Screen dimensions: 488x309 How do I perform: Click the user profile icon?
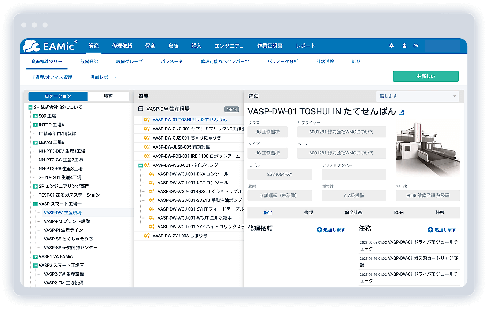point(404,46)
